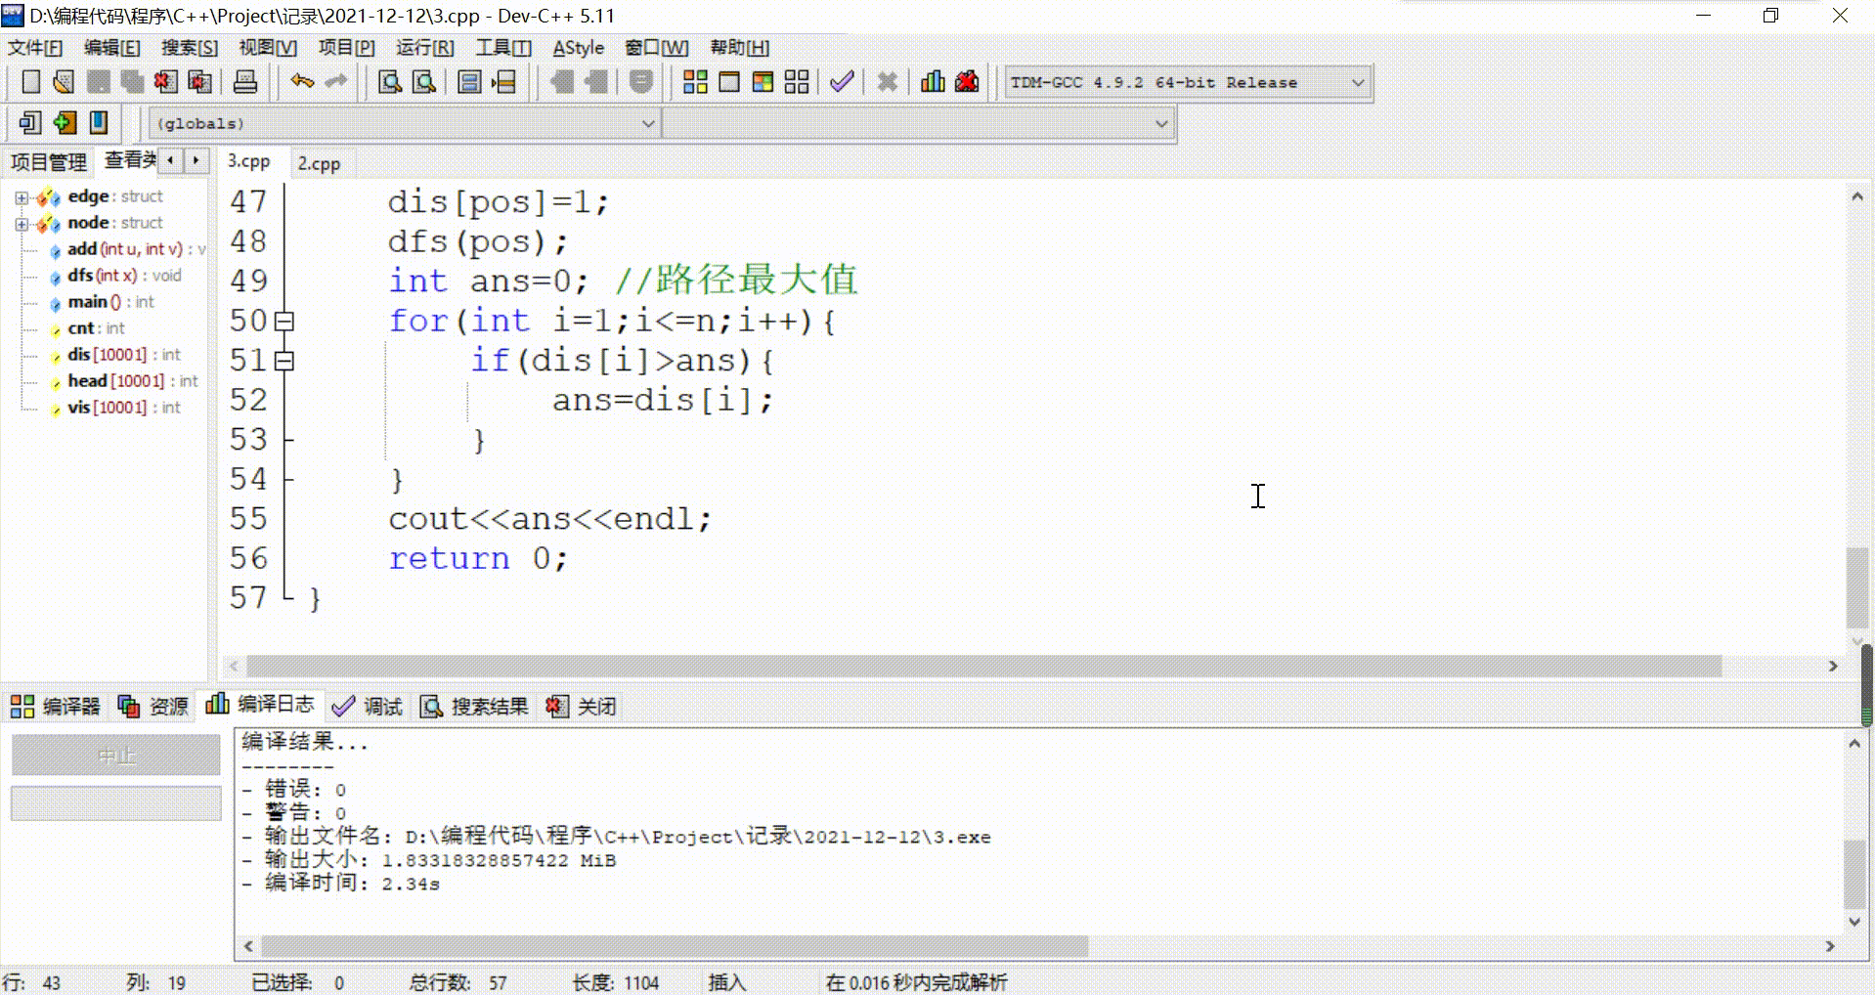Click the gray X Stop Execution icon
Image resolution: width=1875 pixels, height=995 pixels.
[x=887, y=82]
